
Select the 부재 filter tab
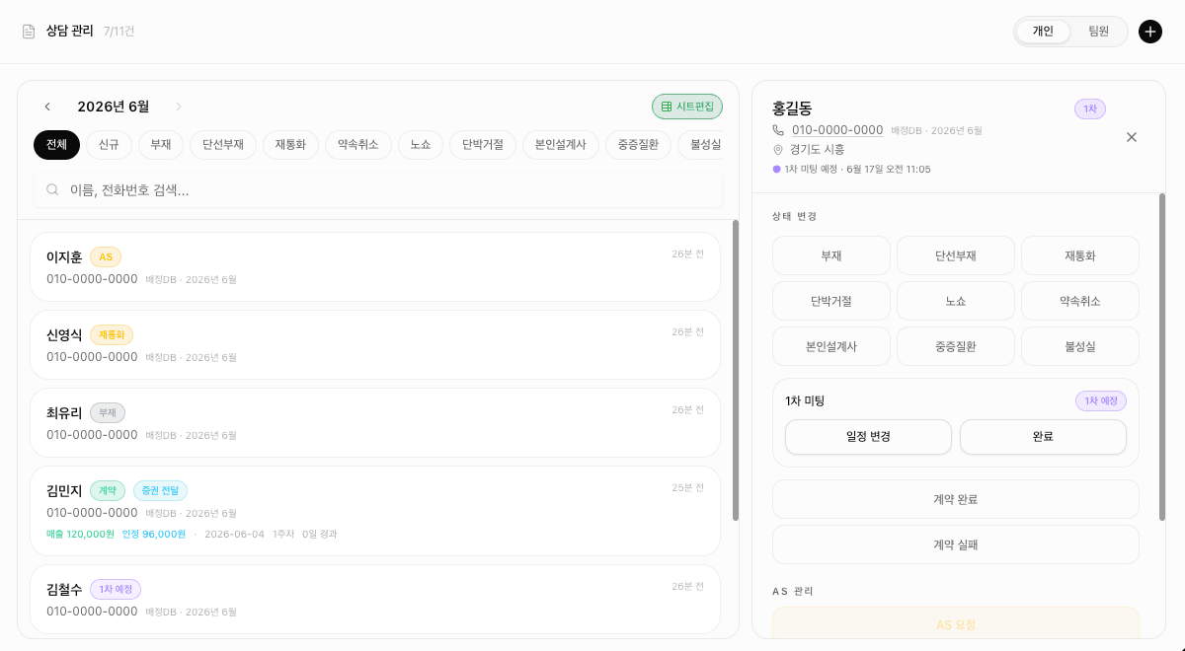(x=161, y=145)
